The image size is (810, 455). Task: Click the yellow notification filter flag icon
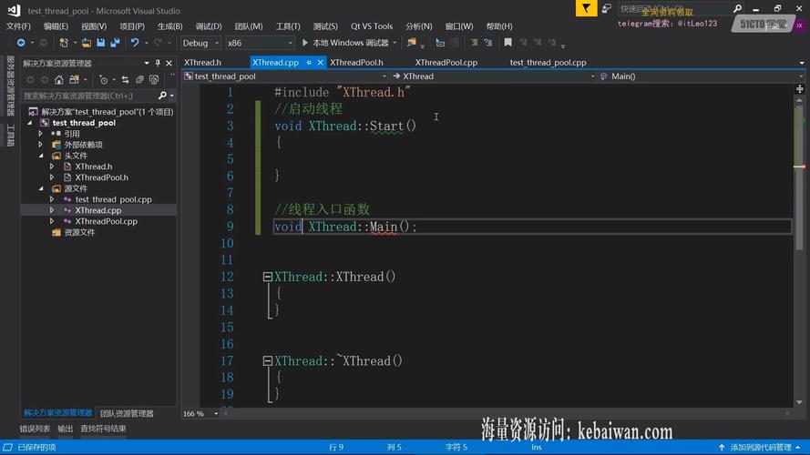(587, 8)
